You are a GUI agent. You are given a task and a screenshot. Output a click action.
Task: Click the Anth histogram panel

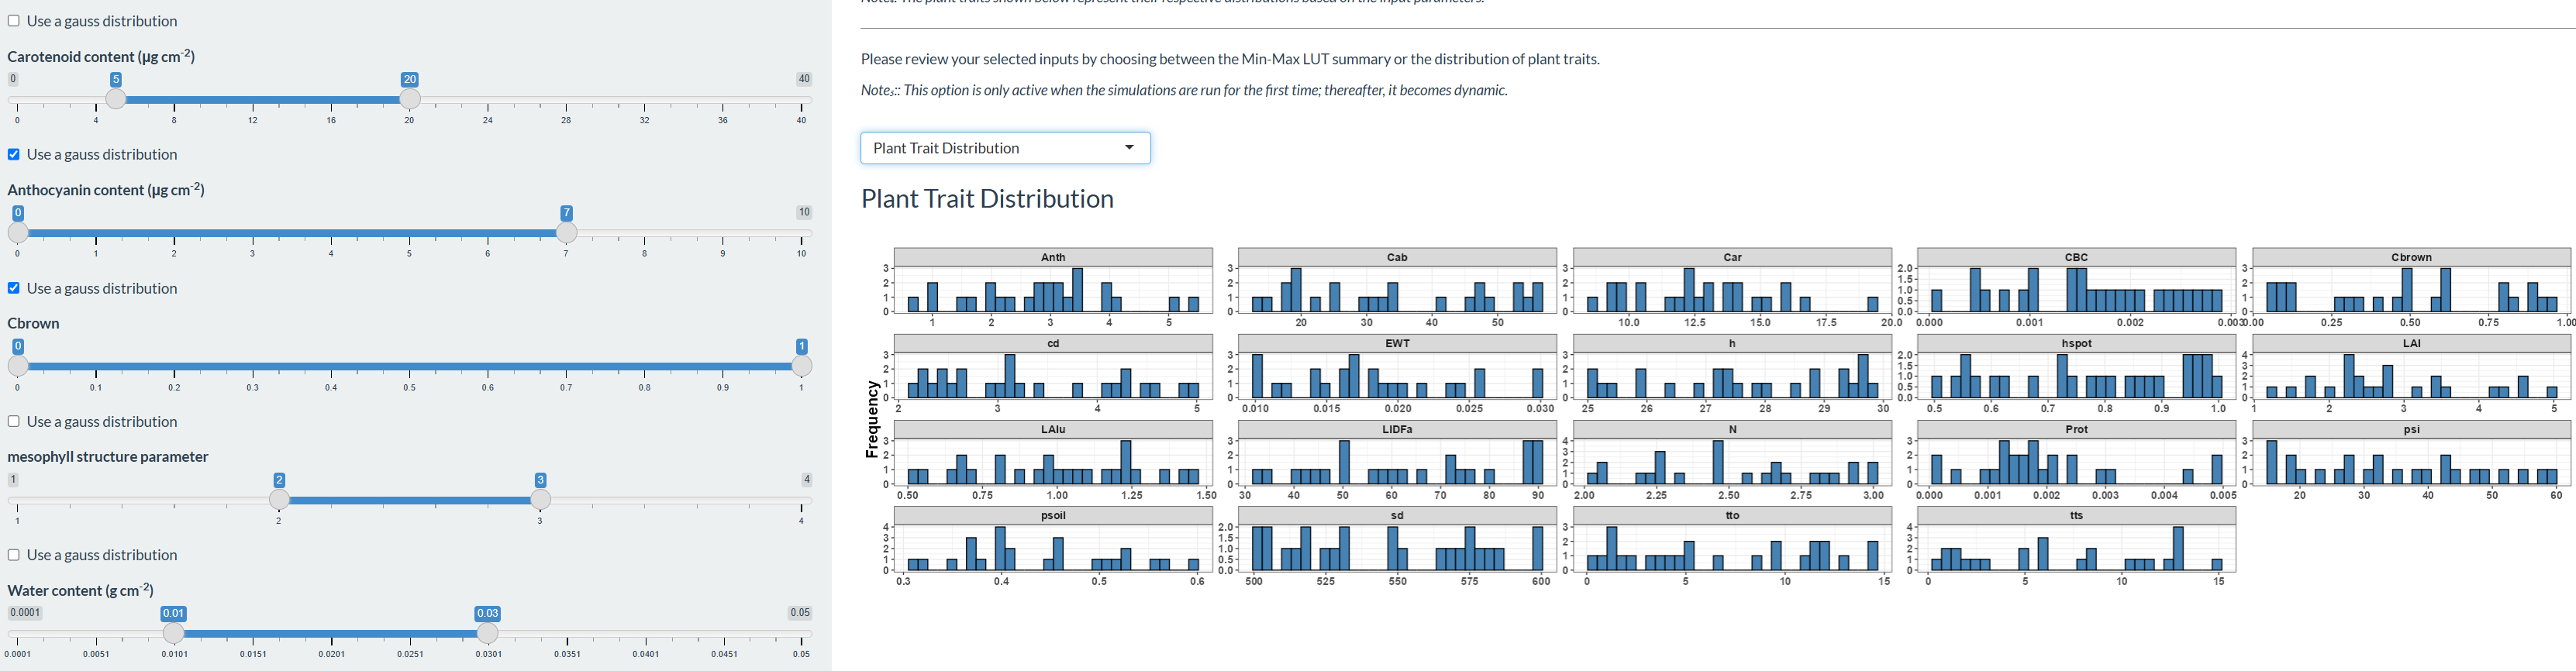click(x=1053, y=290)
